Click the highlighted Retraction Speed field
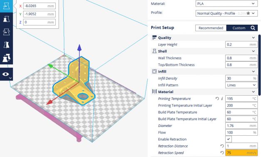The width and height of the screenshot is (261, 157). 241,153
